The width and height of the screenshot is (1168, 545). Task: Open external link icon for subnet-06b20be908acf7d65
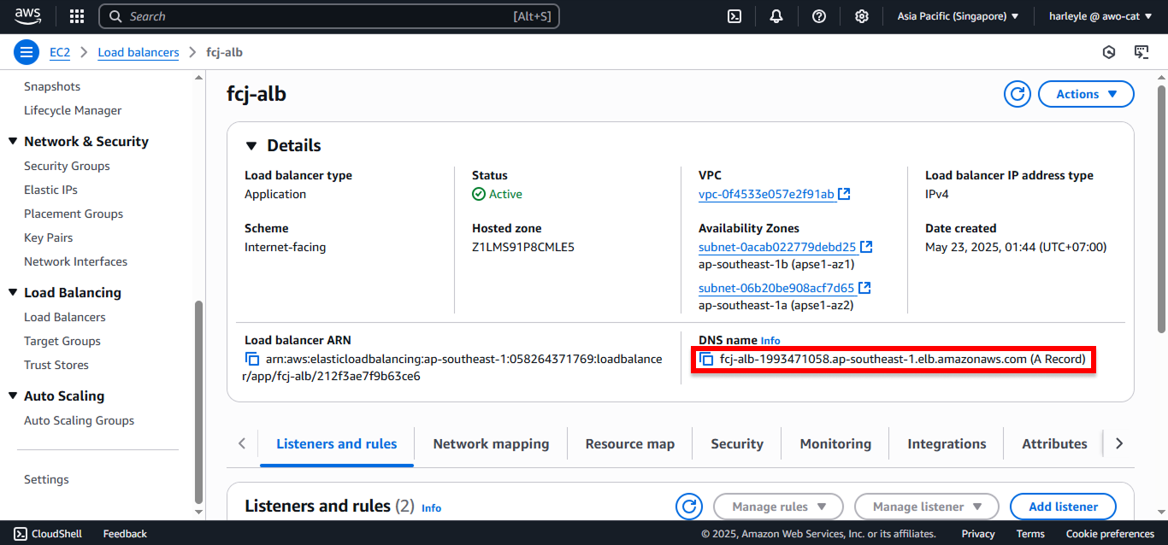[864, 288]
